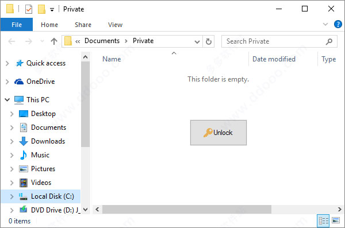Click horizontal scrollbar left arrow
Screen dimensions: 345x228
(x=97, y=209)
